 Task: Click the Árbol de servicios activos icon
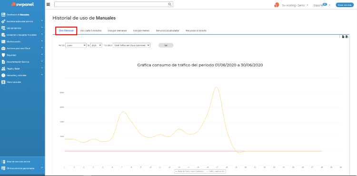[x=3, y=162]
